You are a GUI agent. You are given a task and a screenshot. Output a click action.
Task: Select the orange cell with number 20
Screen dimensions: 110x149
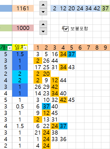(x=46, y=74)
